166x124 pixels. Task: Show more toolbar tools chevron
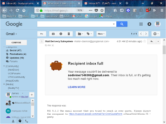(x=154, y=10)
